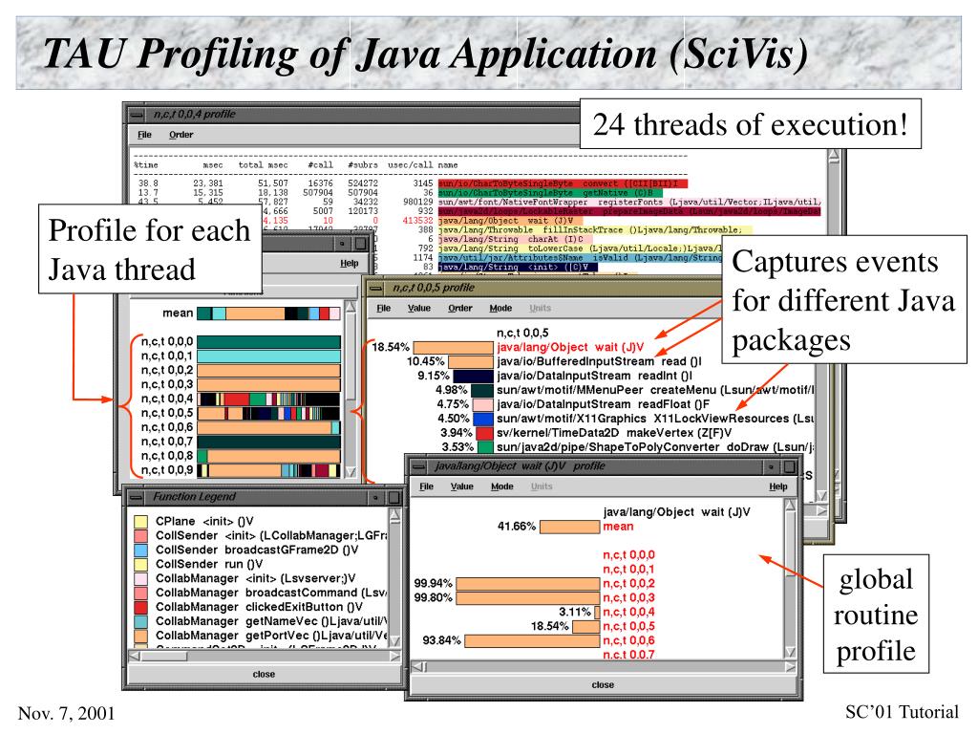Click scroll-right arrow in Function Legend window
Viewport: 978px width, 734px height.
394,657
